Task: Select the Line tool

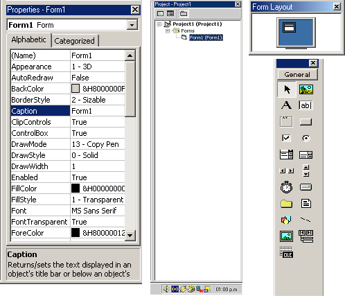Action: pos(306,220)
